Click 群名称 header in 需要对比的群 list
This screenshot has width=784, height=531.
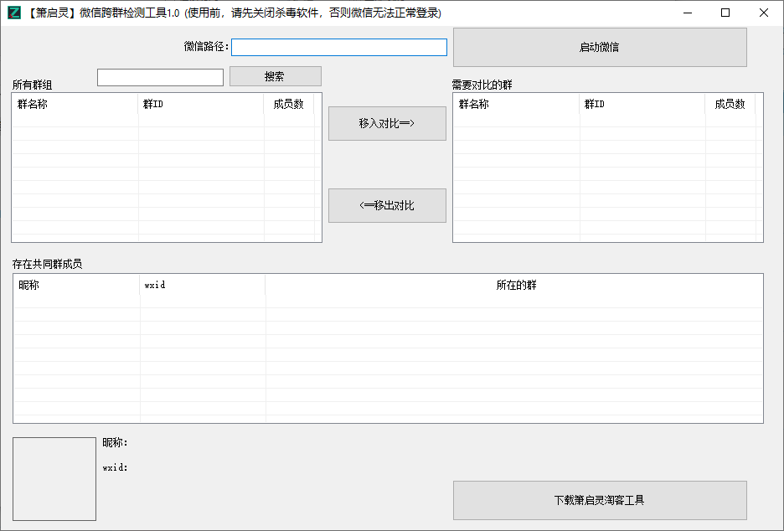coord(517,104)
